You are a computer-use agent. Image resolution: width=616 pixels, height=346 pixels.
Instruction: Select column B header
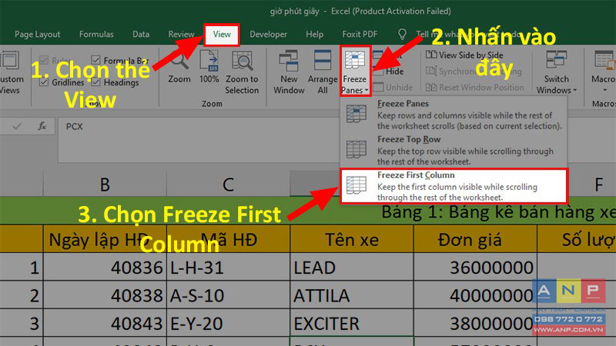105,184
